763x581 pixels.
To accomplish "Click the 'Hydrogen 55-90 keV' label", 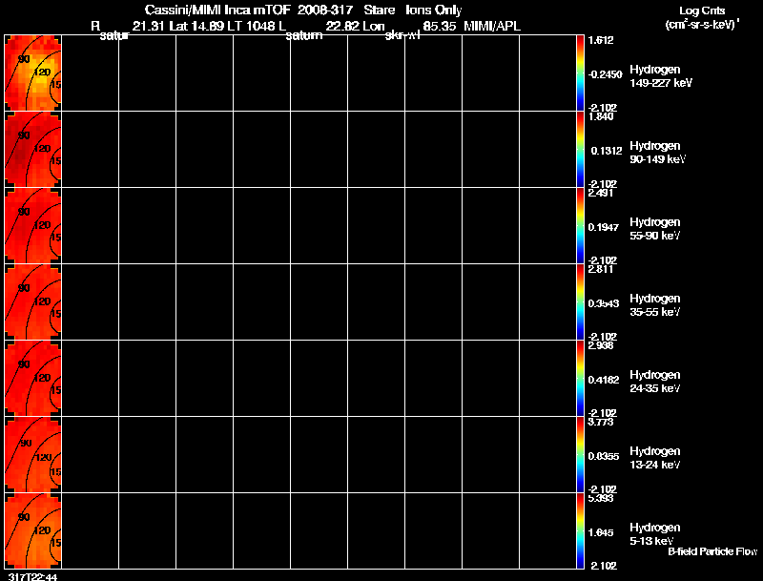I will pyautogui.click(x=655, y=229).
